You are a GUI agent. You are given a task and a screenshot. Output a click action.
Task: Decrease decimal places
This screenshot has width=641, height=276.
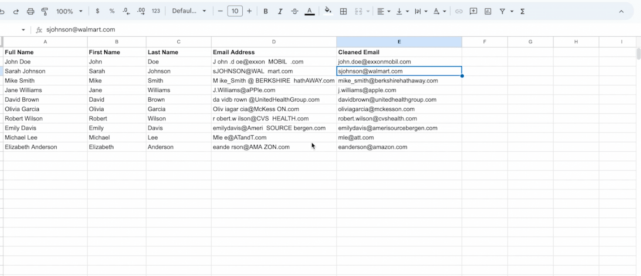pos(126,11)
